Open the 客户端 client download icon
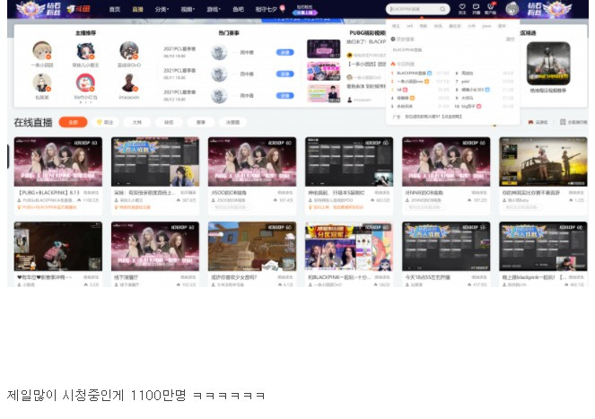 (x=490, y=9)
